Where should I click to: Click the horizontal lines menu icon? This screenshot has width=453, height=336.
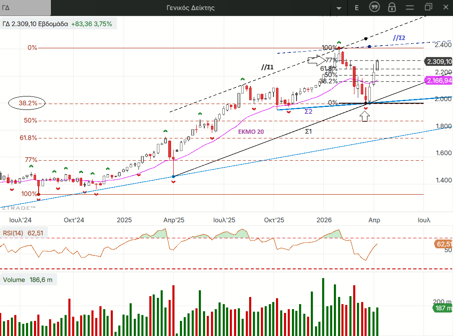click(x=410, y=8)
